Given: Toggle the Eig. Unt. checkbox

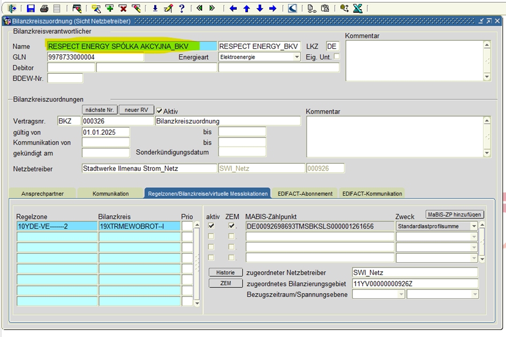Looking at the screenshot, I should click(x=337, y=56).
